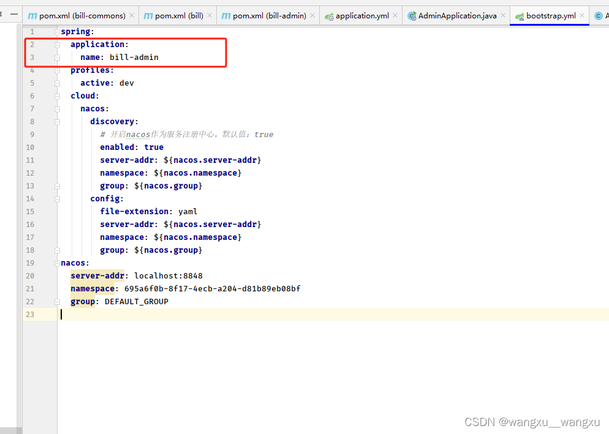Click '${nacos.namespace}' on line 12
This screenshot has height=434, width=609.
[198, 173]
